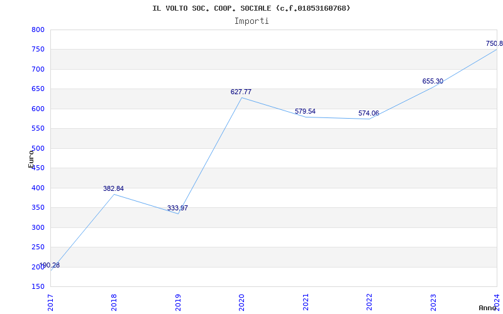The height and width of the screenshot is (314, 503).
Task: Click the 2019 x-axis year label
Action: pos(178,302)
